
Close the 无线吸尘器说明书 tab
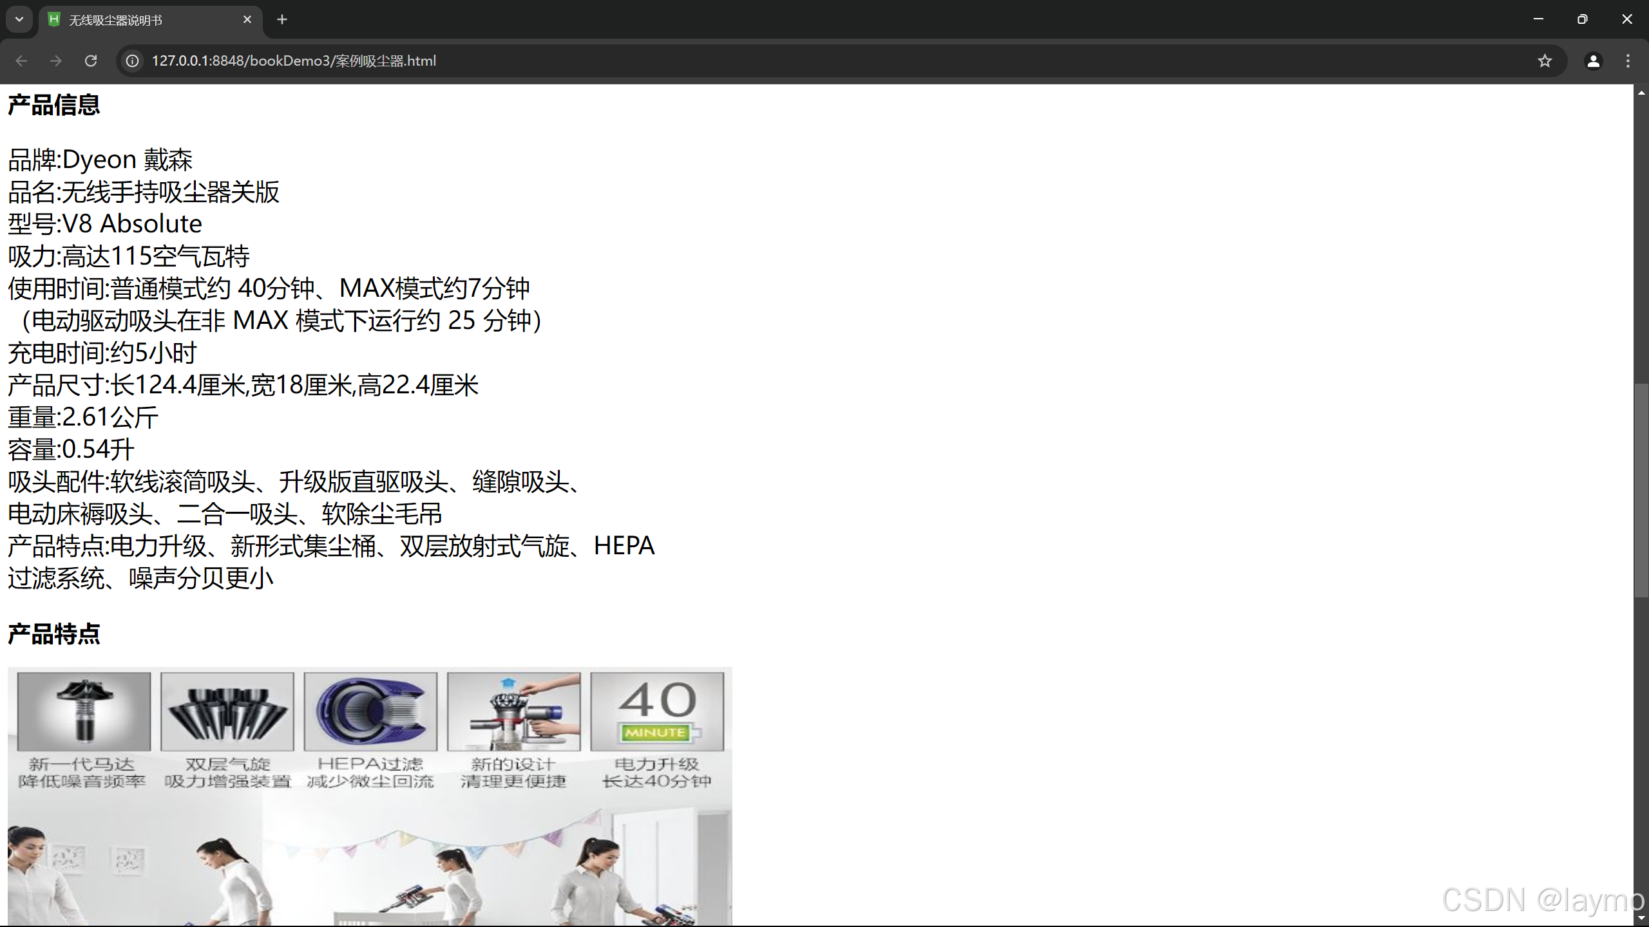point(247,19)
